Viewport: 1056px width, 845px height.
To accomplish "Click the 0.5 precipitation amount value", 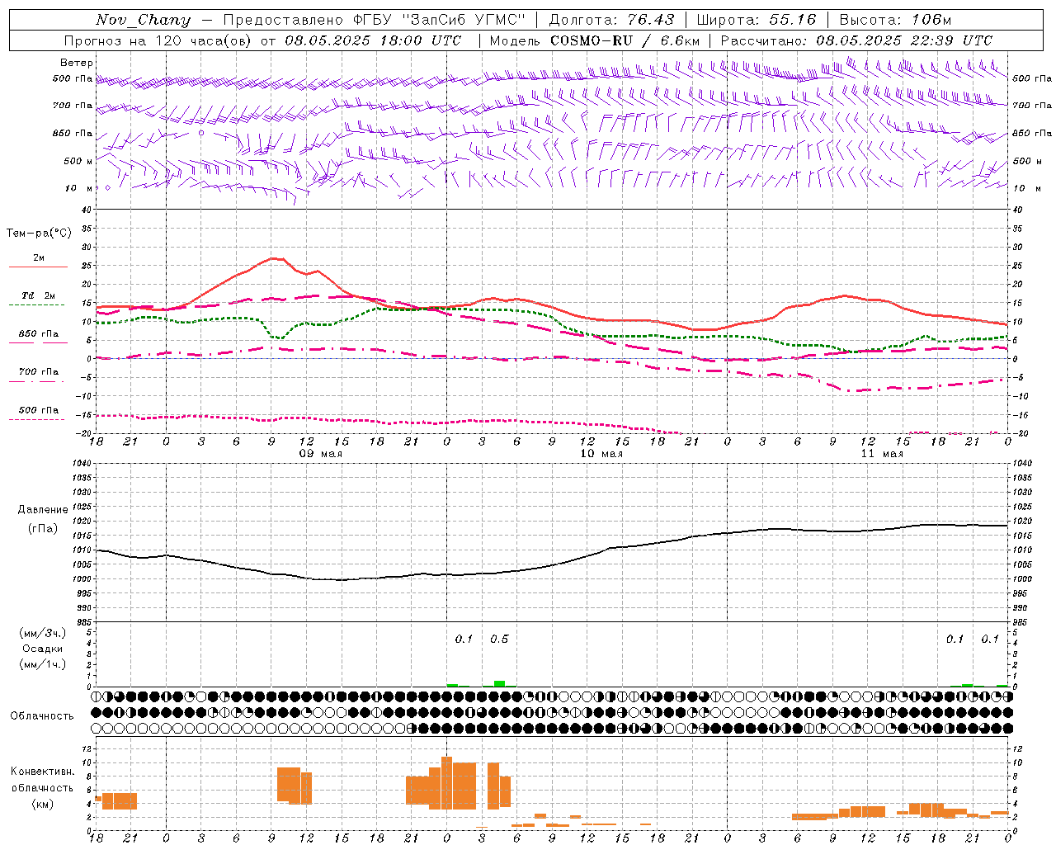I will pos(499,639).
